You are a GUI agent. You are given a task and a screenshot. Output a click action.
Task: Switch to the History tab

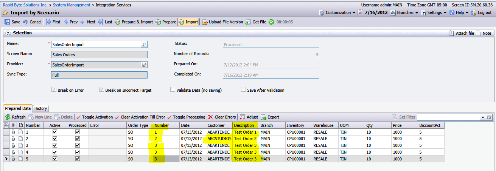coord(41,108)
